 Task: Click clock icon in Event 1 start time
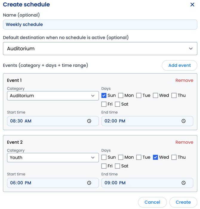tap(89, 121)
